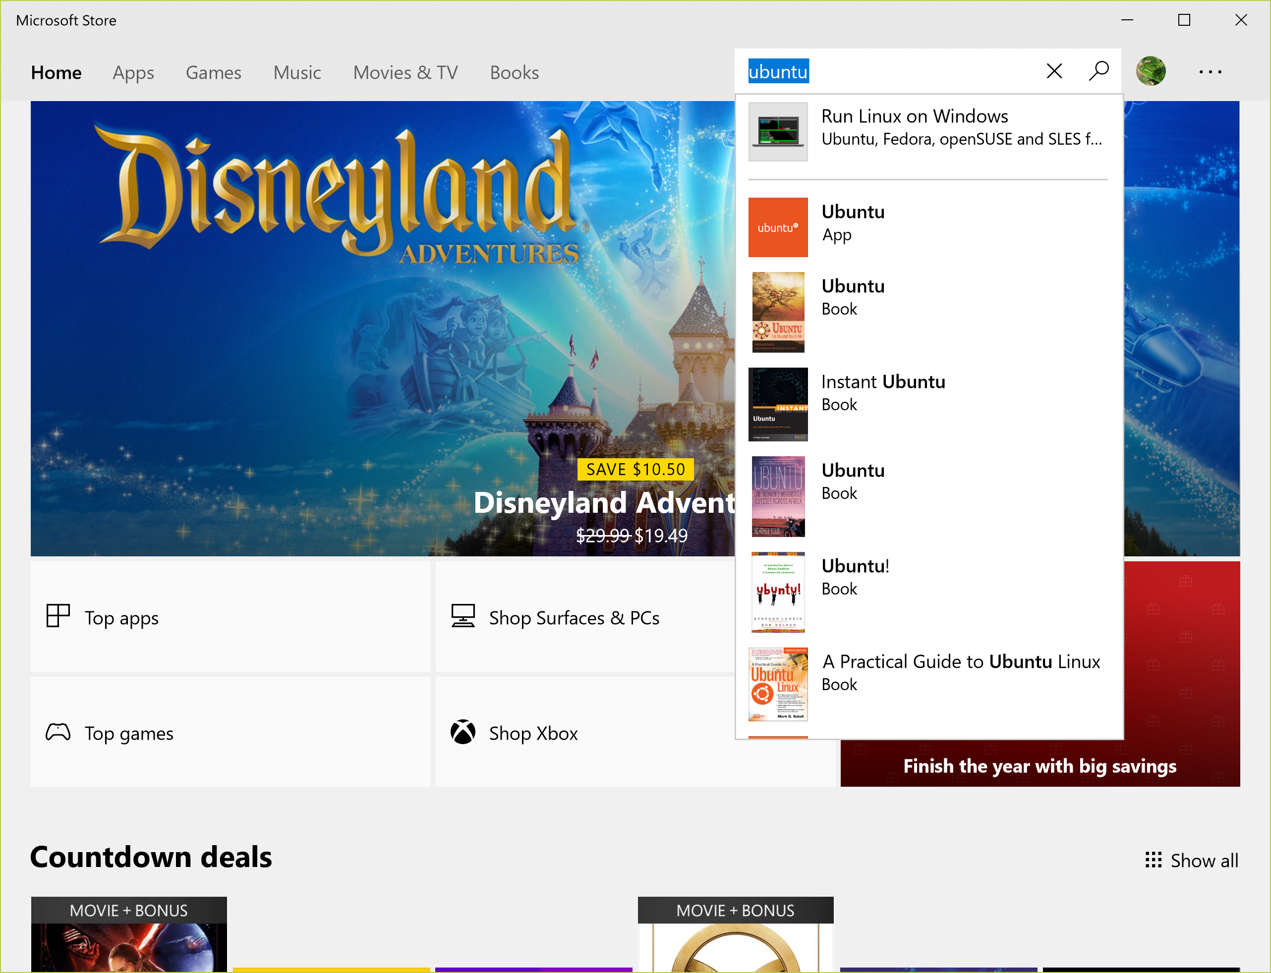Open the Ubuntu tree-cover book thumbnail
Viewport: 1271px width, 973px height.
(778, 312)
